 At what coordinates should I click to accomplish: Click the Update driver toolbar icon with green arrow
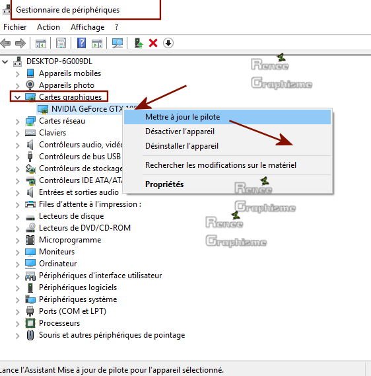pos(139,43)
